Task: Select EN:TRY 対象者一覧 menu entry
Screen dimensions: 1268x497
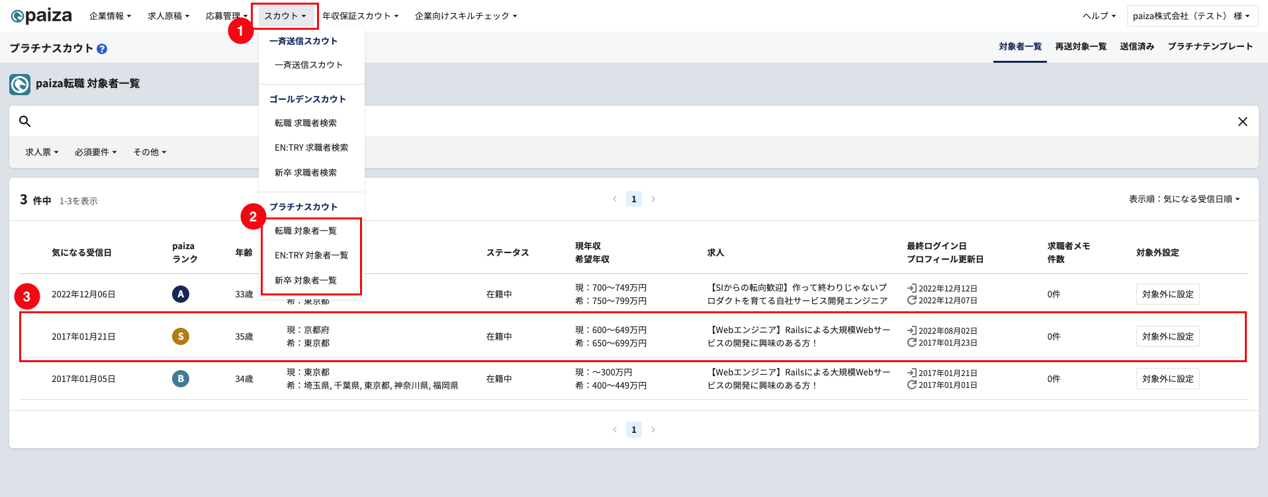Action: click(x=311, y=255)
